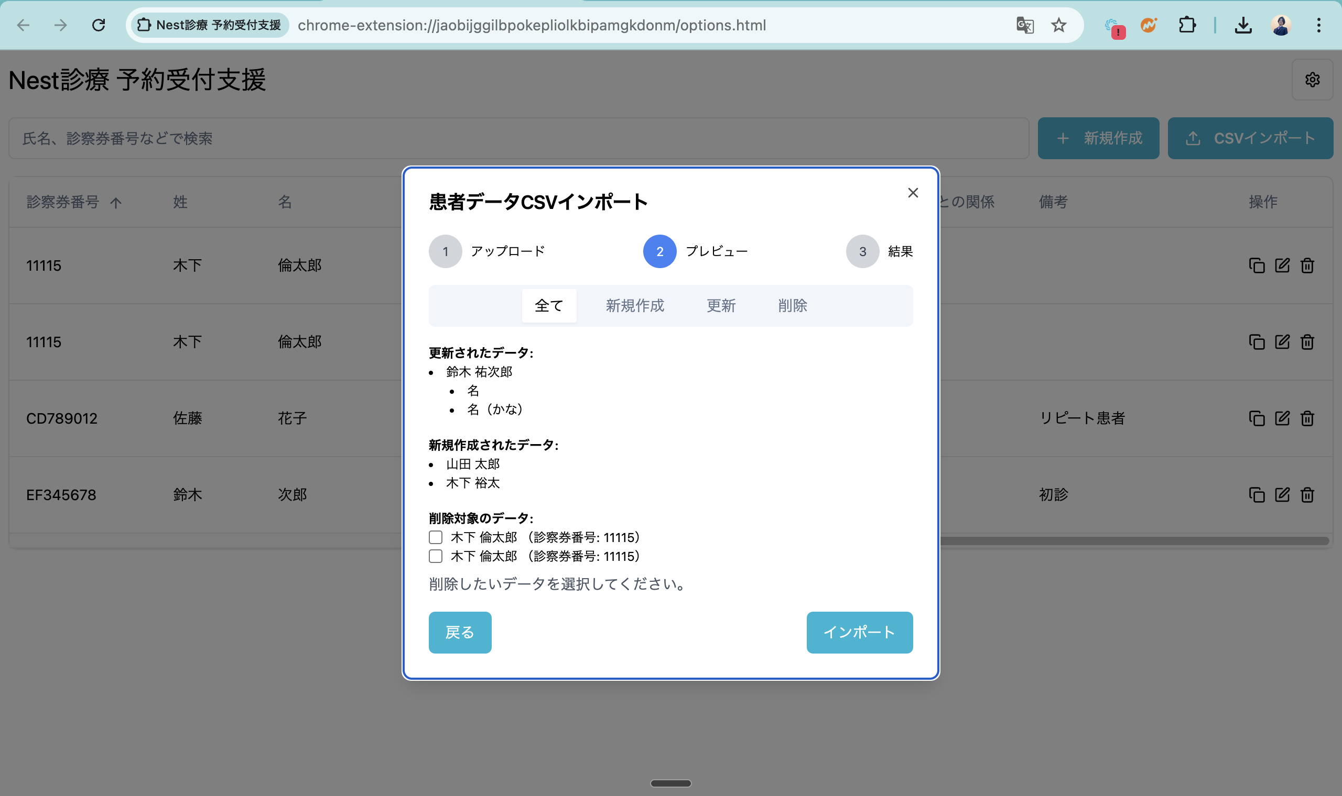Screen dimensions: 1342x796
Task: Click Google Translate icon in address bar
Action: click(x=1025, y=25)
